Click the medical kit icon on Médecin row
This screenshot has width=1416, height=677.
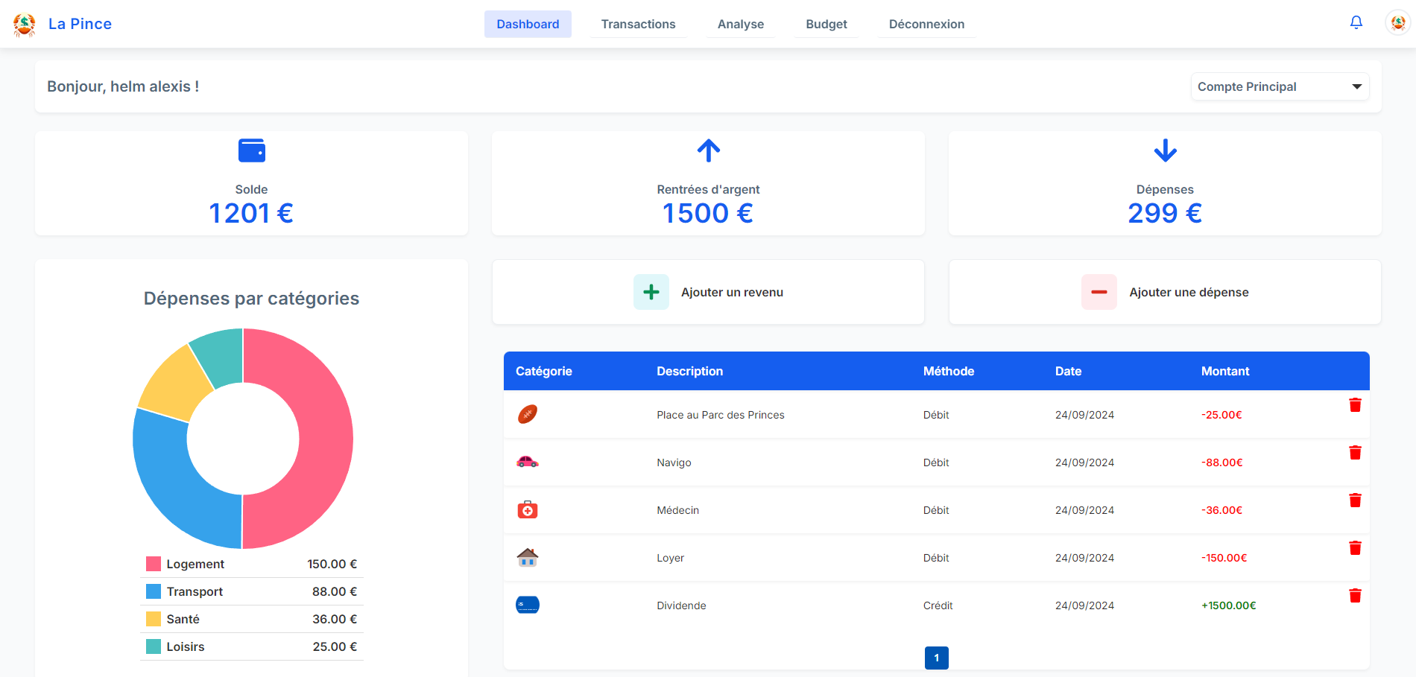click(x=528, y=509)
